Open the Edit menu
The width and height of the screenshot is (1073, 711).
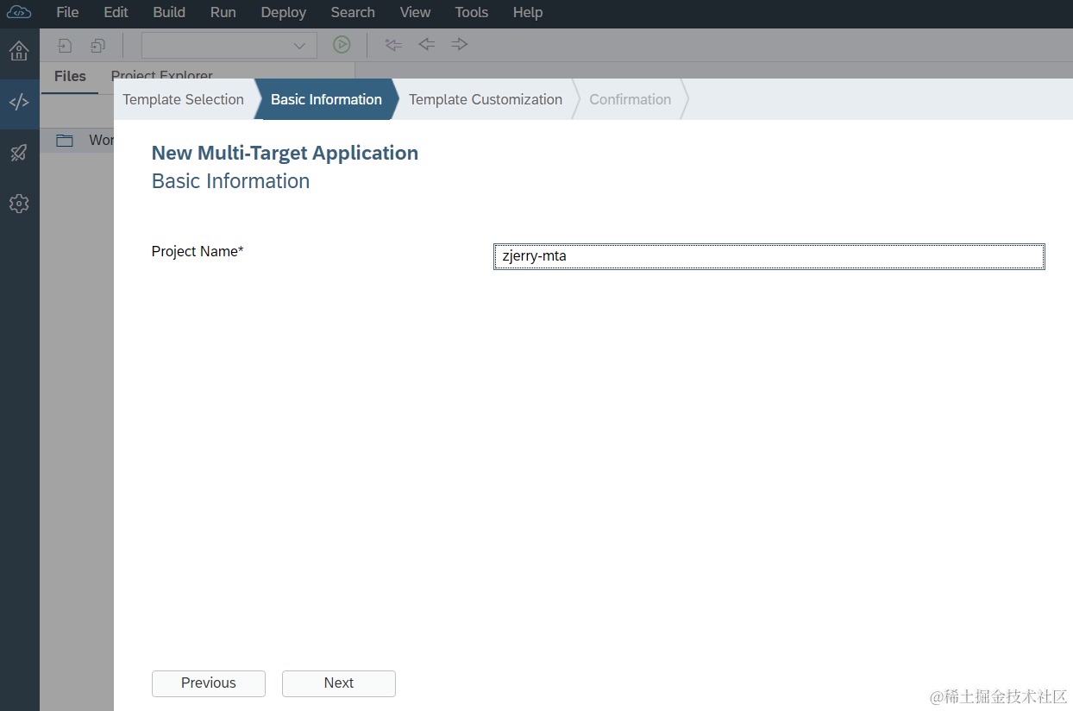coord(116,12)
